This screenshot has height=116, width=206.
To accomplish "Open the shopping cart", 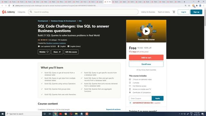I will coord(174,12).
